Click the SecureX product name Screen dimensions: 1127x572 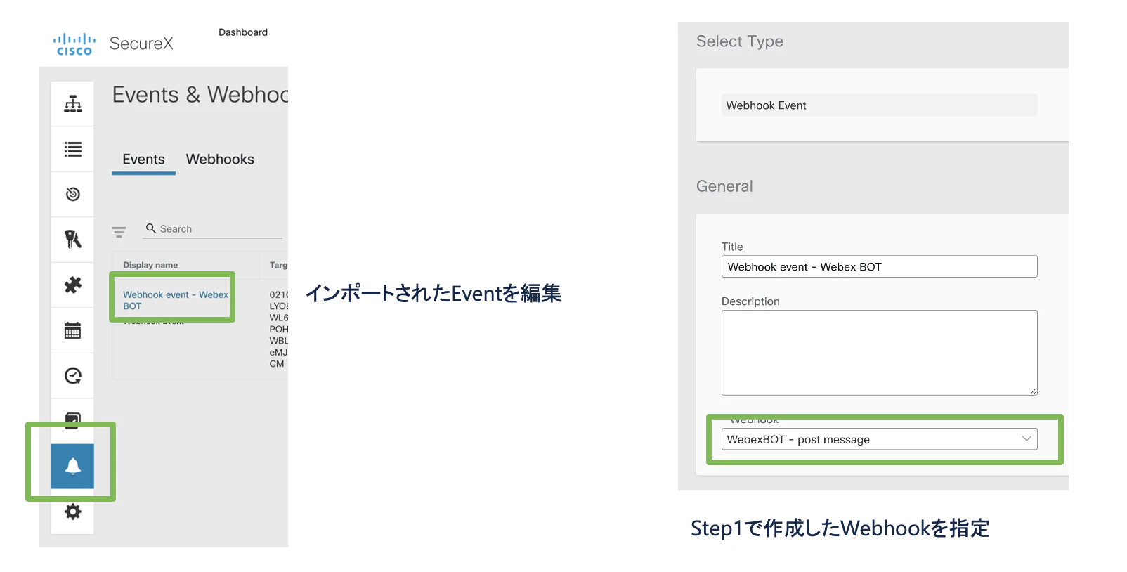click(141, 44)
